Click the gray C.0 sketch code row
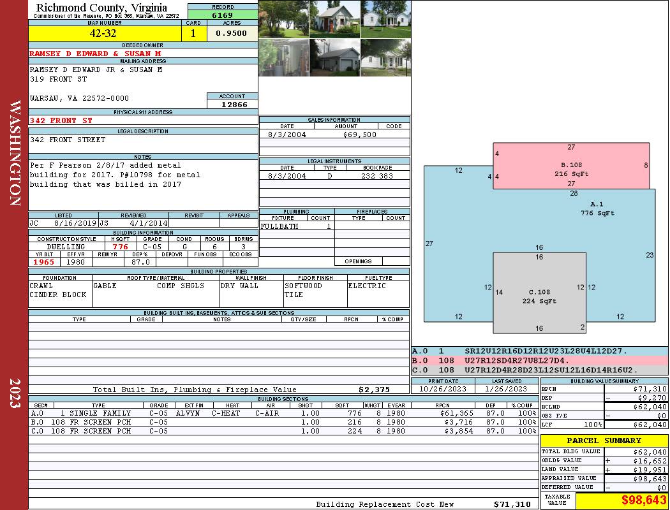Image resolution: width=670 pixels, height=510 pixels. point(539,370)
